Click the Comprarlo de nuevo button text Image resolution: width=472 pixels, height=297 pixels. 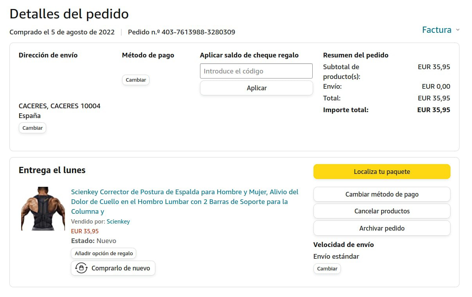click(x=121, y=268)
